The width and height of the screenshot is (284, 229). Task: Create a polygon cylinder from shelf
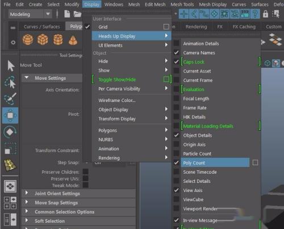point(58,39)
